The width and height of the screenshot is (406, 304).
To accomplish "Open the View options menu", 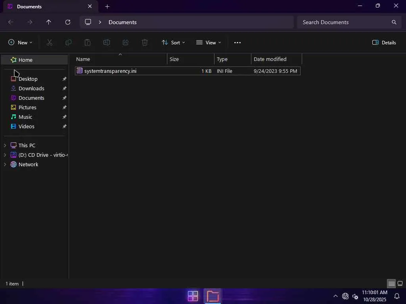I will tap(209, 43).
